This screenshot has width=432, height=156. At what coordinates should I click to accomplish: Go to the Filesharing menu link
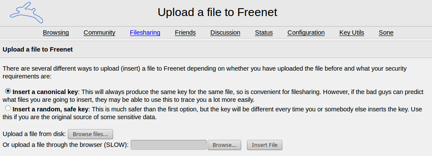[x=145, y=32]
